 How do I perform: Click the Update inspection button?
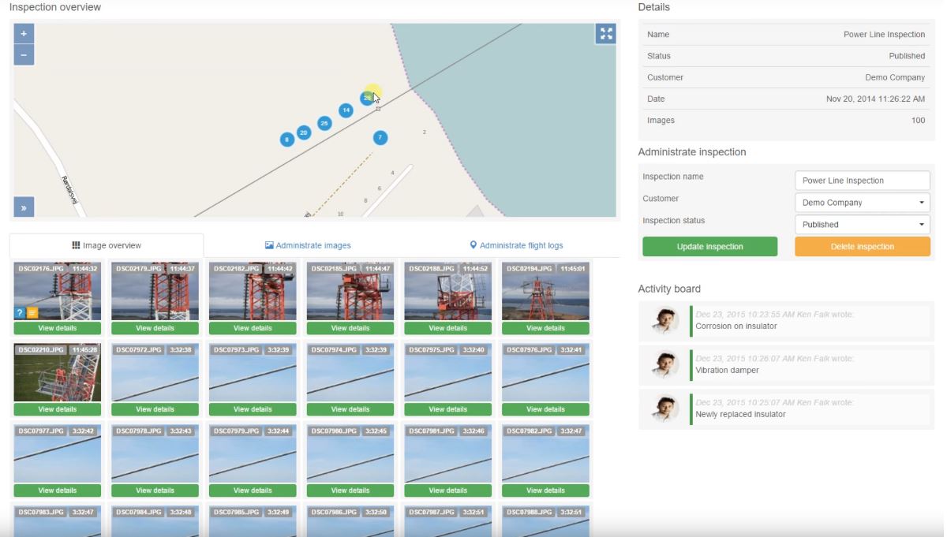[x=709, y=247]
